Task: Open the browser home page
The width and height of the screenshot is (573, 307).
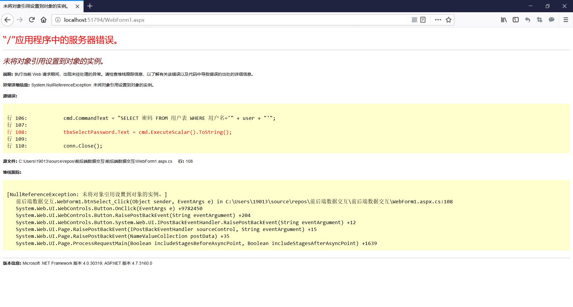Action: pos(44,20)
